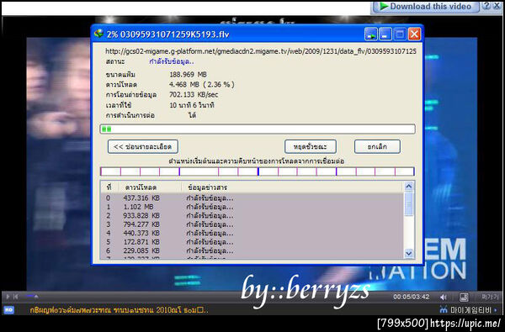Screen dimensions: 505x332
Task: Click the ที่ column header
Action: 109,187
